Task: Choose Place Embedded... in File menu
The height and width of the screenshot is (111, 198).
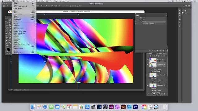Action: pyautogui.click(x=24, y=33)
